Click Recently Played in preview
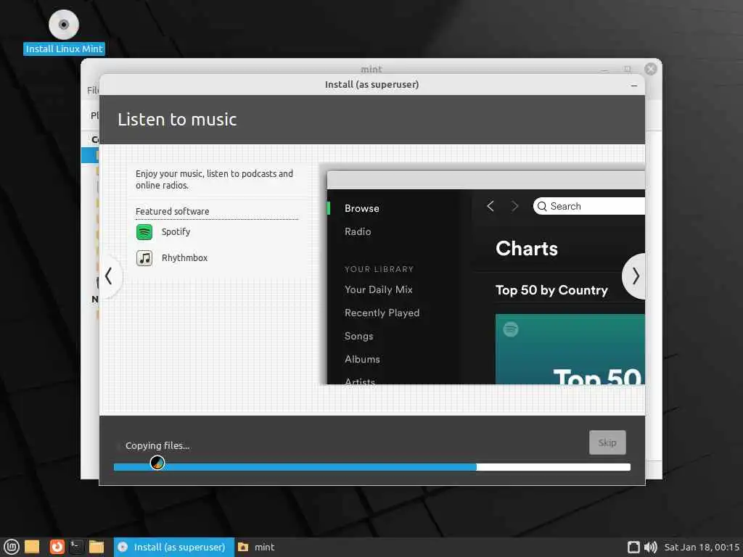 (382, 313)
